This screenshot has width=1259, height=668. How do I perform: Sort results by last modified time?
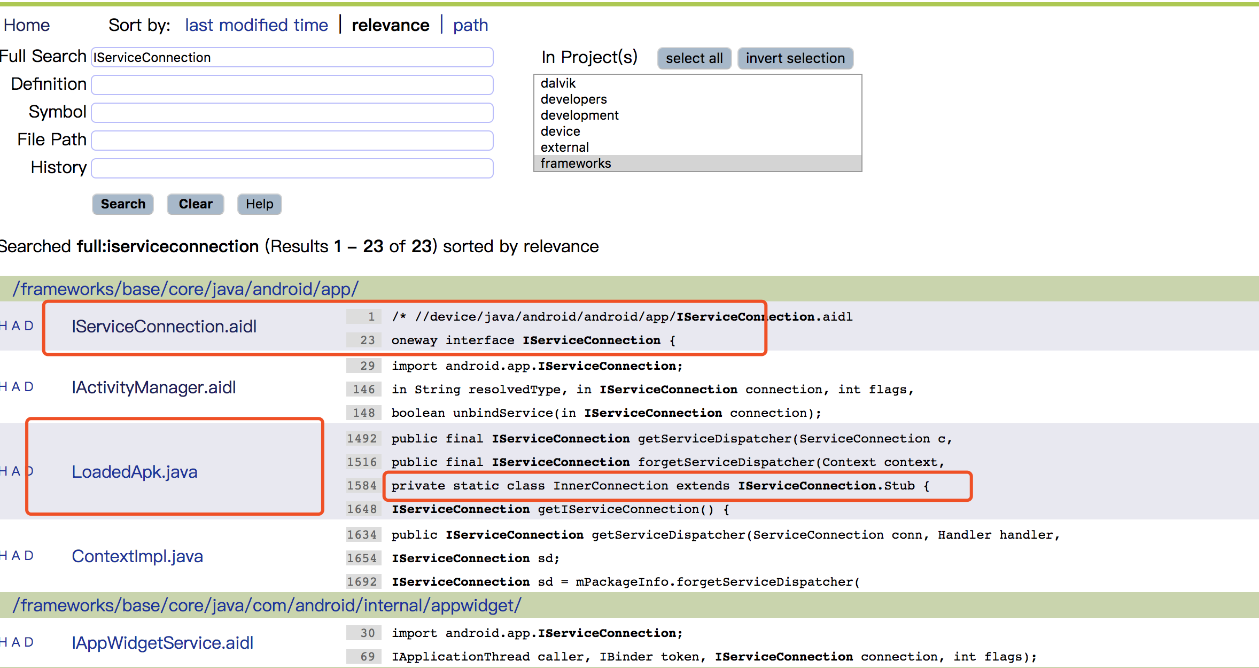point(256,25)
